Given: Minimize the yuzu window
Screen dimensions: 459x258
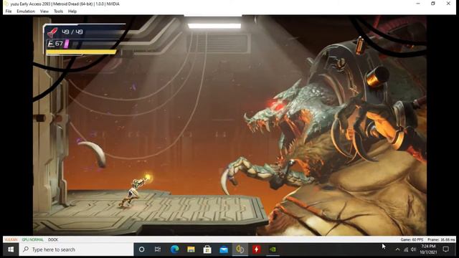Looking at the screenshot, I should [x=418, y=4].
